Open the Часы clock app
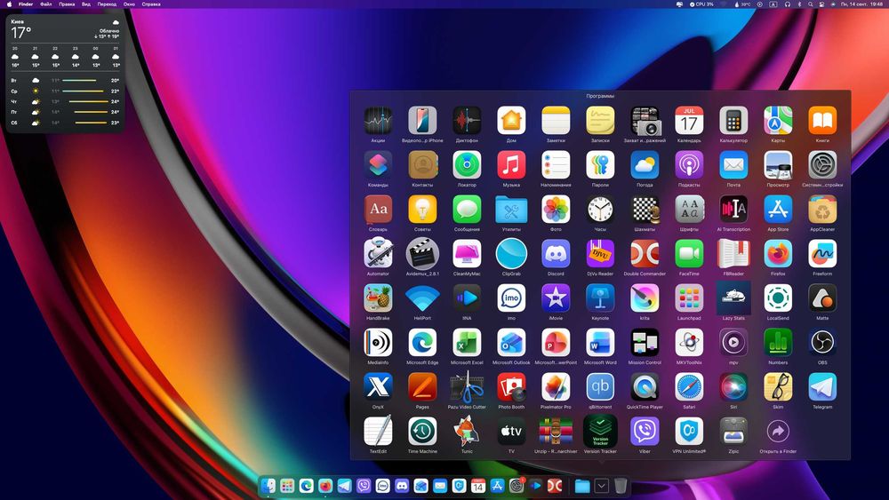Viewport: 889px width, 500px height. (600, 209)
